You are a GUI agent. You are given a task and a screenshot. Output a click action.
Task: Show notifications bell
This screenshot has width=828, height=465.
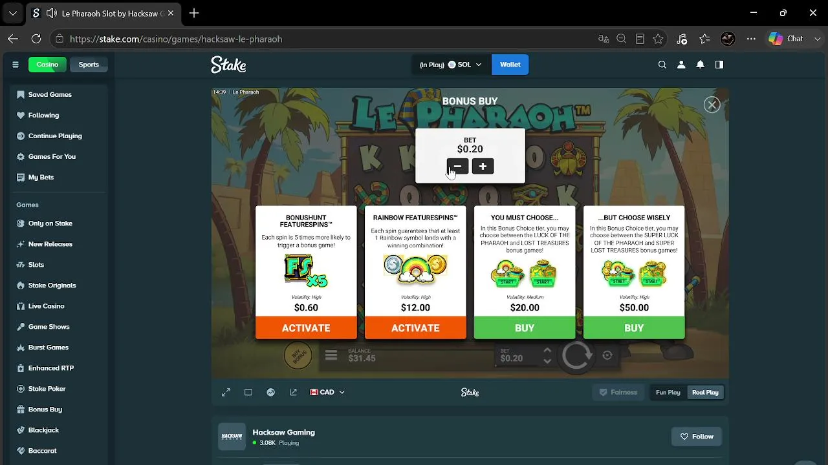click(700, 65)
